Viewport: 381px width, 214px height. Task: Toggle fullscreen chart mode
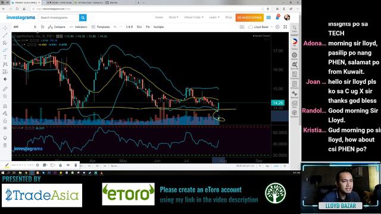coord(285,27)
